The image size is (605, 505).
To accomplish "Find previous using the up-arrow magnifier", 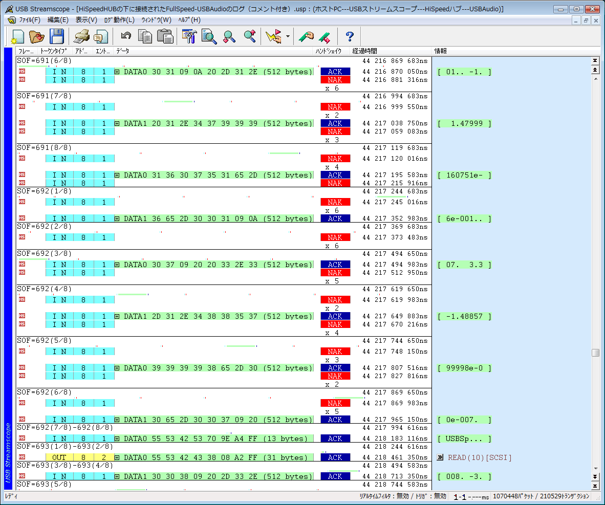I will (250, 36).
